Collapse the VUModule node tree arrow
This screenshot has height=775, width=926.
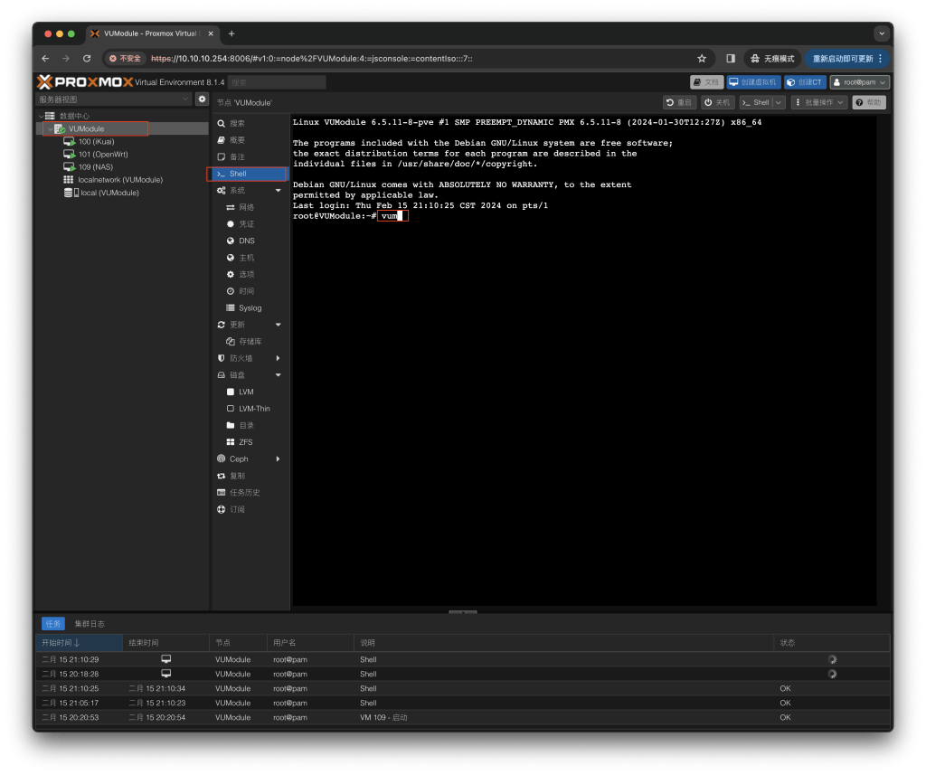click(49, 129)
